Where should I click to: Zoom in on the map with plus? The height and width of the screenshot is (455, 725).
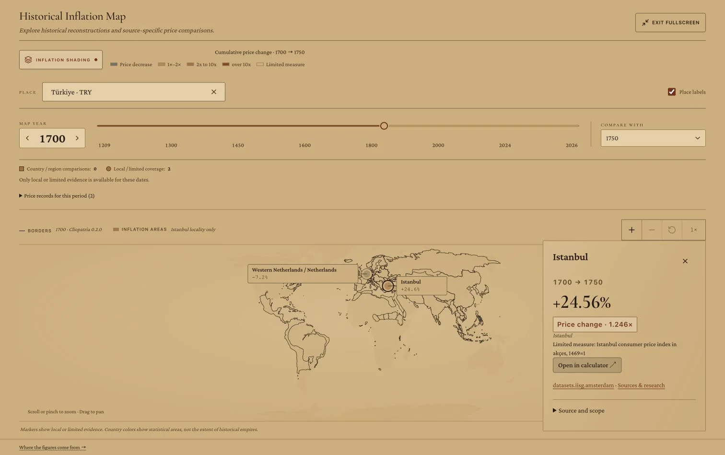coord(632,230)
